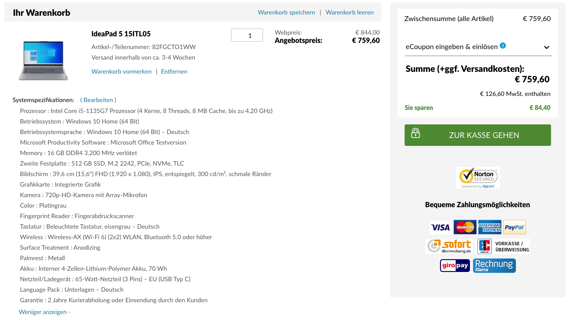This screenshot has height=318, width=569.
Task: Click ZUR KASSE GEHEN button
Action: point(477,135)
